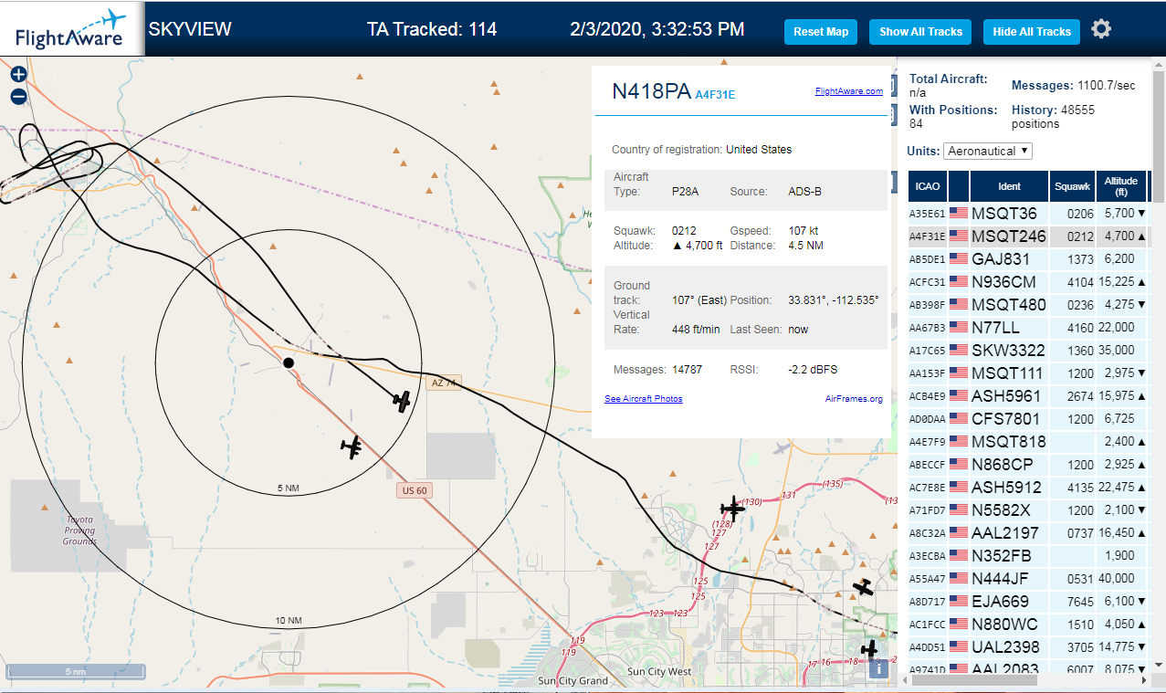Image resolution: width=1166 pixels, height=693 pixels.
Task: Sort table by Squawk column
Action: (1072, 186)
